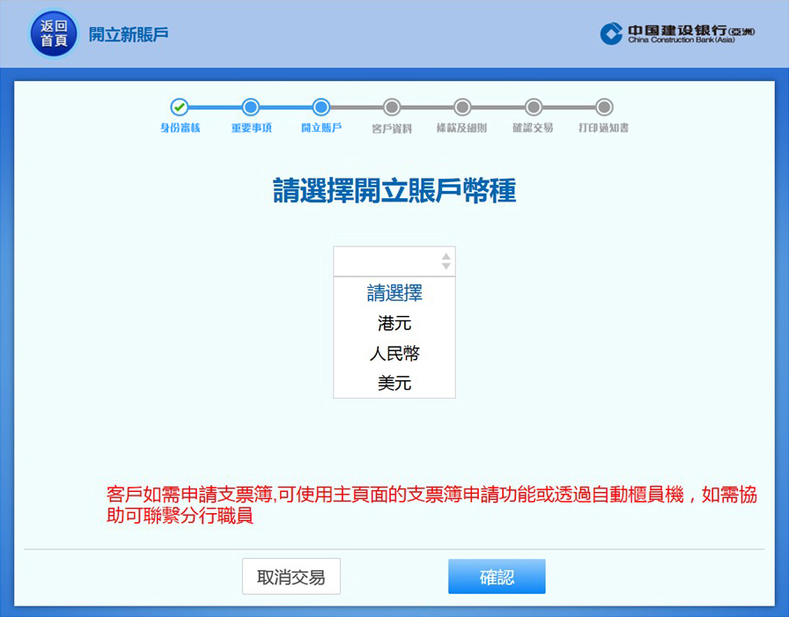This screenshot has height=617, width=789.
Task: Click the grey 客戶資料 step circle
Action: click(x=392, y=107)
